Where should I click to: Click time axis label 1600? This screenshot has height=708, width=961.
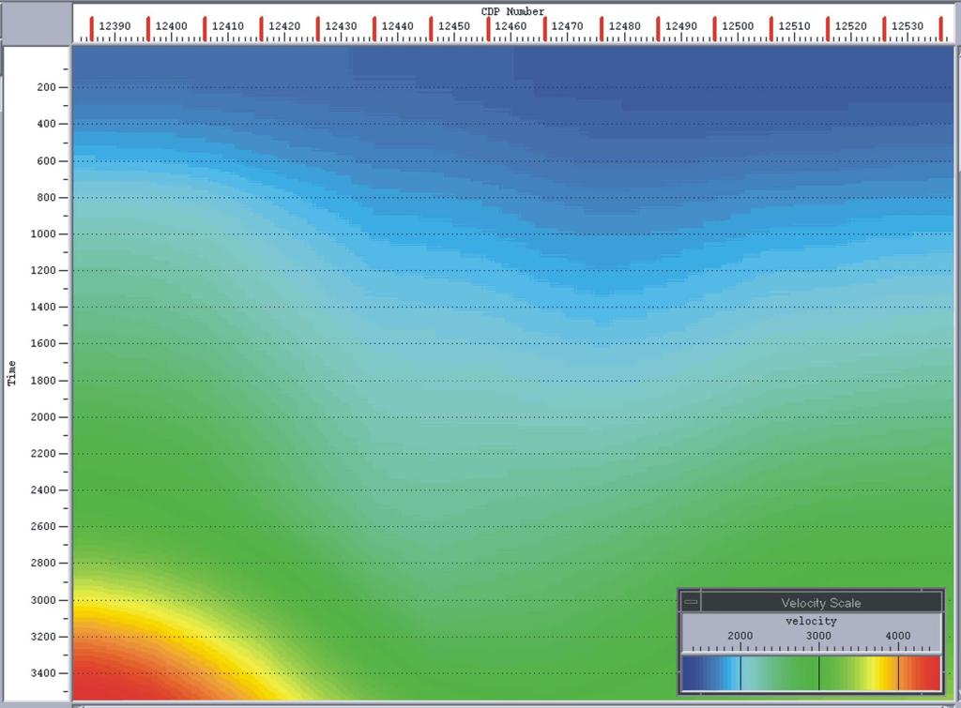(43, 343)
